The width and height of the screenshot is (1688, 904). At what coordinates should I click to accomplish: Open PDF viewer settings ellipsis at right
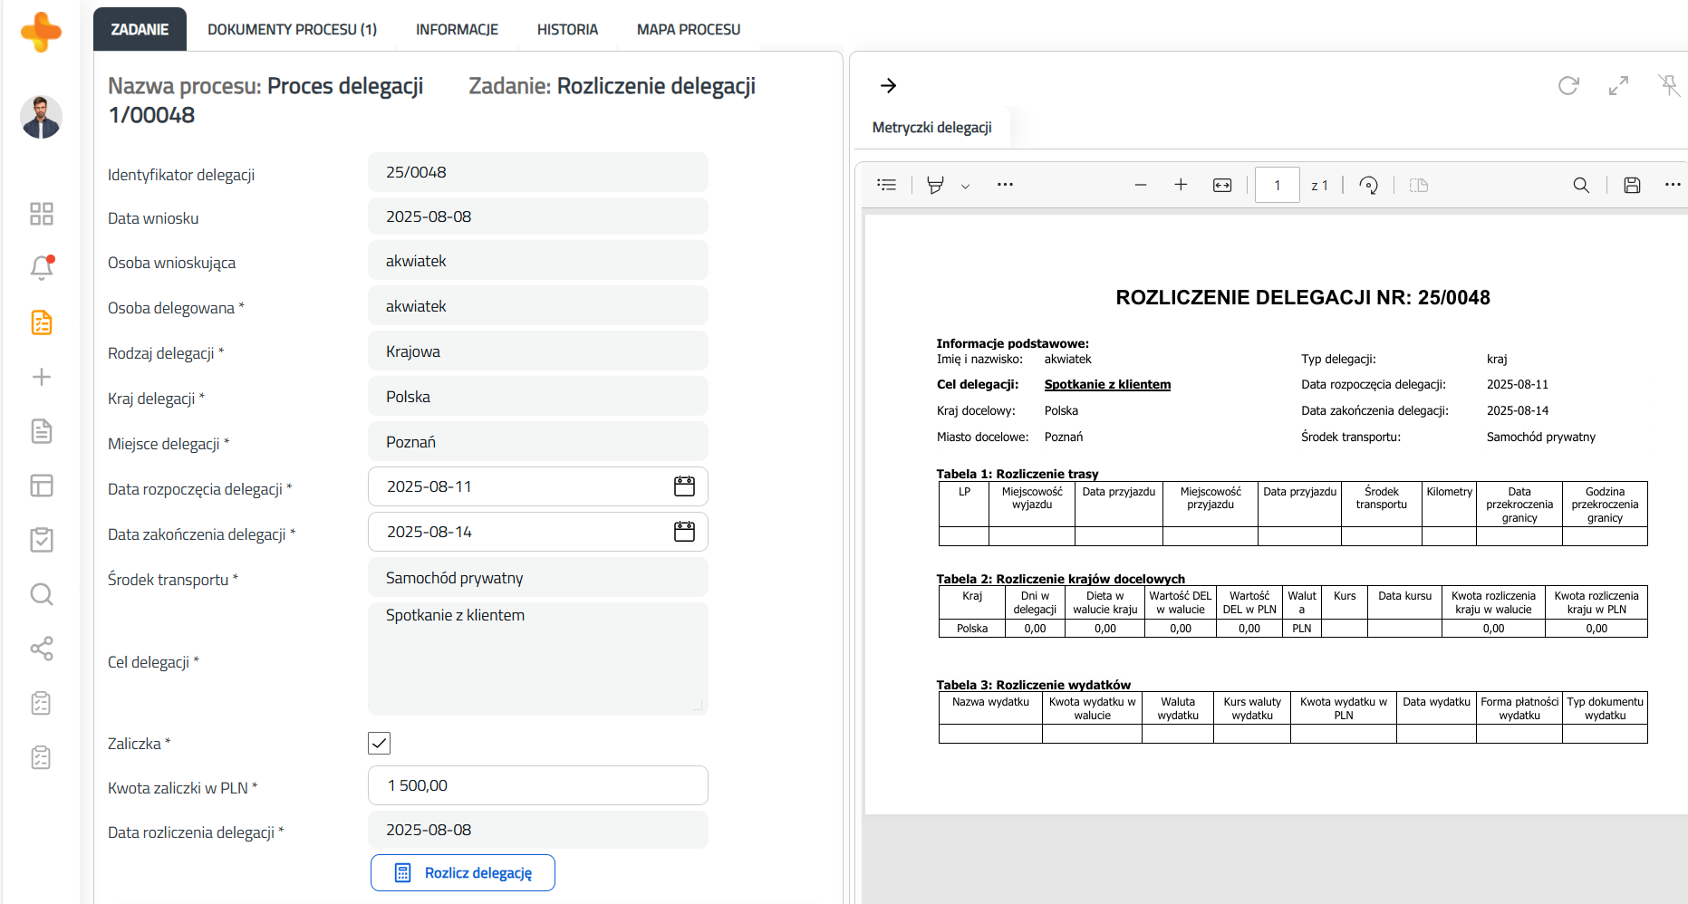point(1673,185)
